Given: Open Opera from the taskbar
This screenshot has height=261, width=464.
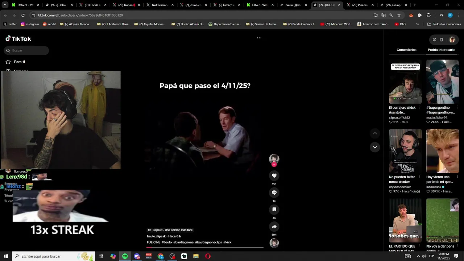Looking at the screenshot, I should [208, 256].
